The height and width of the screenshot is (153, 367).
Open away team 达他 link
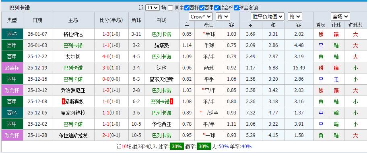tap(161, 68)
